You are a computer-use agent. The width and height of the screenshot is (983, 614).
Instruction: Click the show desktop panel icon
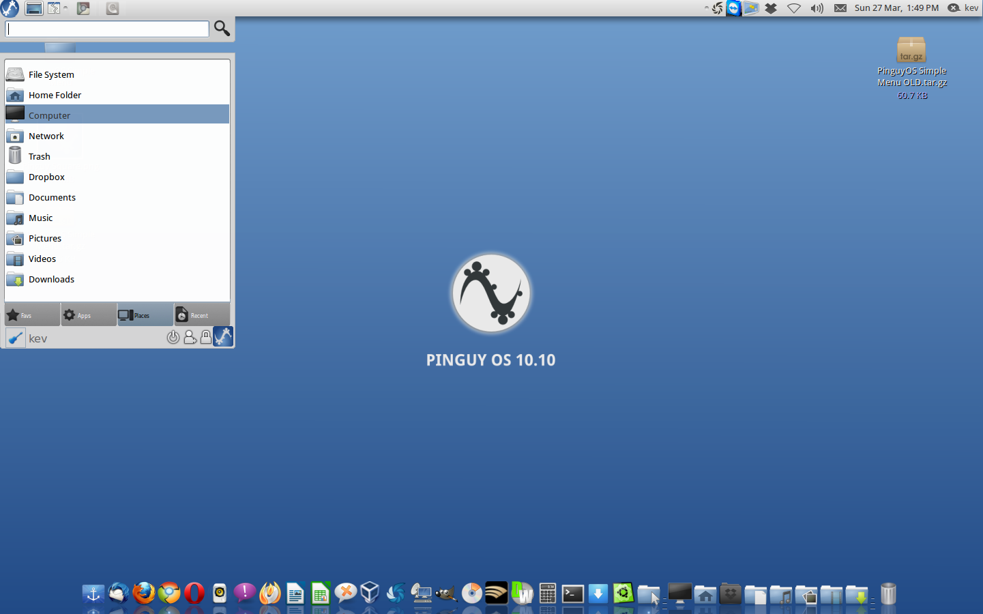coord(34,8)
